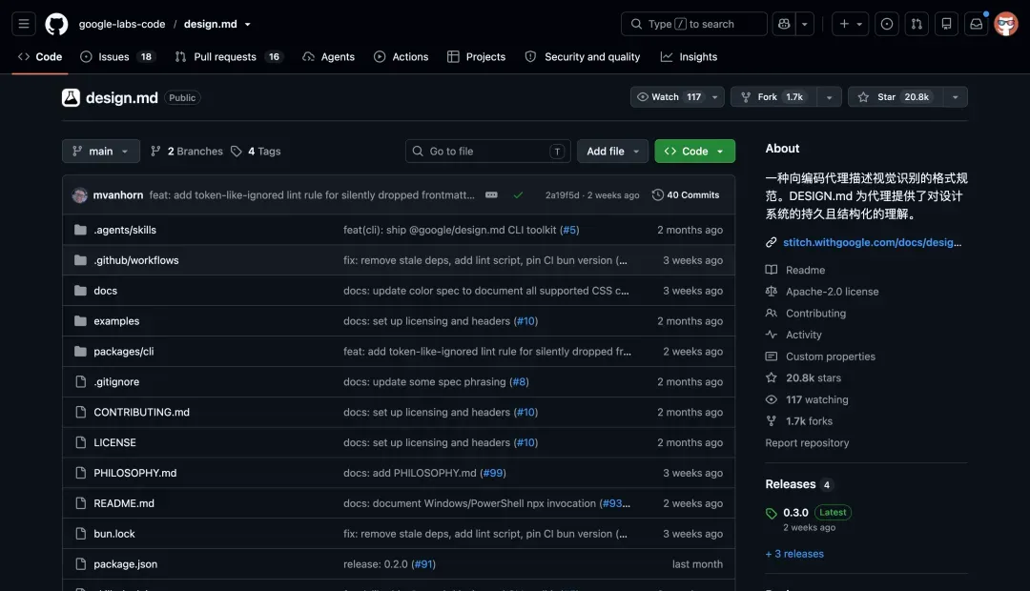
Task: View the 40 Commits history
Action: pyautogui.click(x=686, y=195)
